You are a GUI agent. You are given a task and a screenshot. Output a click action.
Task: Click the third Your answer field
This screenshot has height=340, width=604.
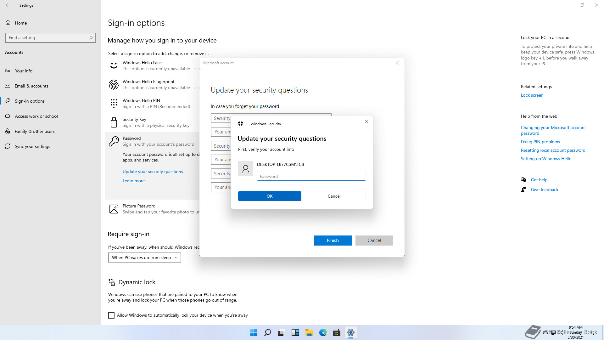(221, 187)
